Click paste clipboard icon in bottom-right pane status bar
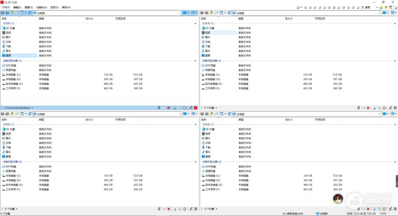 point(384,209)
